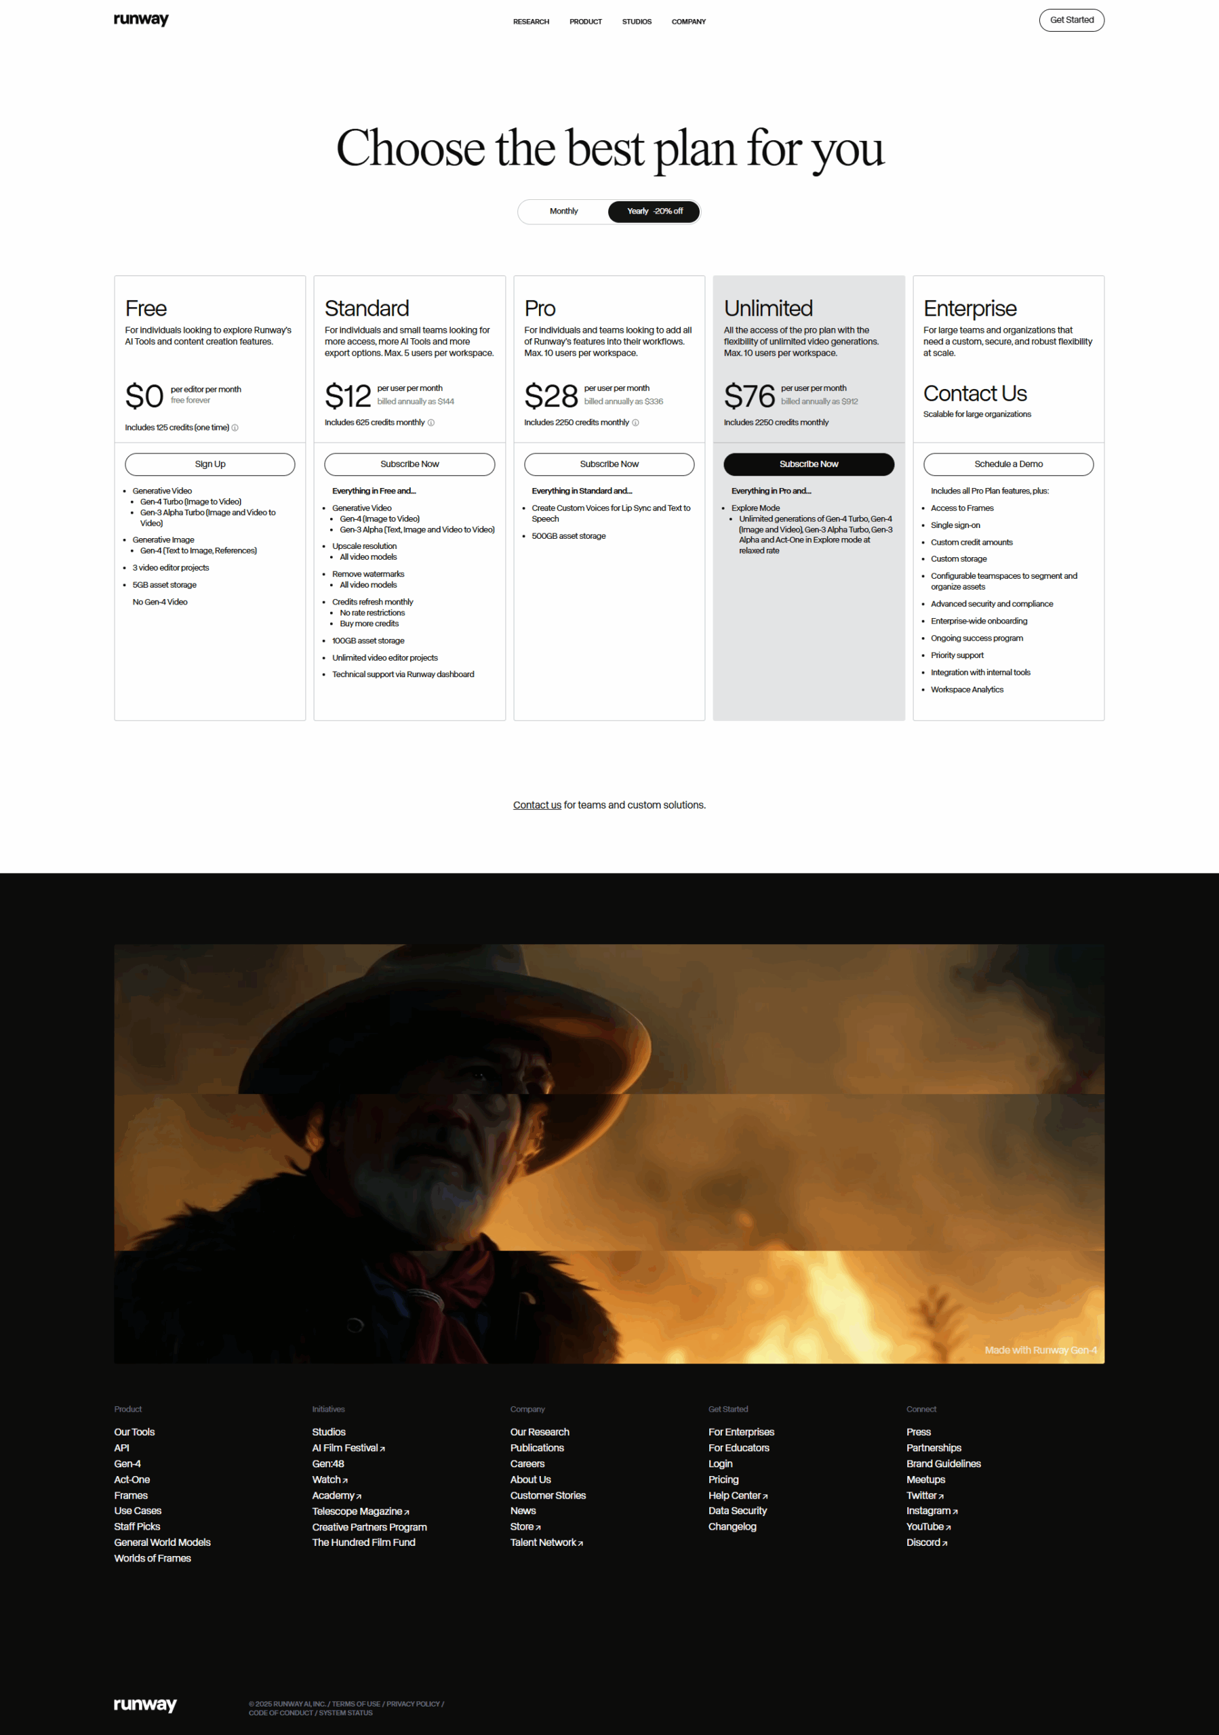The height and width of the screenshot is (1735, 1219).
Task: Expand the Company navigation menu
Action: coord(688,22)
